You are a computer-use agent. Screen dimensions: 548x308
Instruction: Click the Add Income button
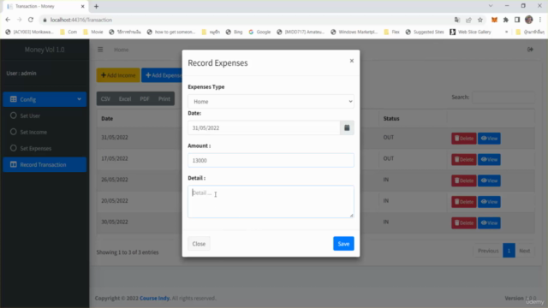[118, 75]
